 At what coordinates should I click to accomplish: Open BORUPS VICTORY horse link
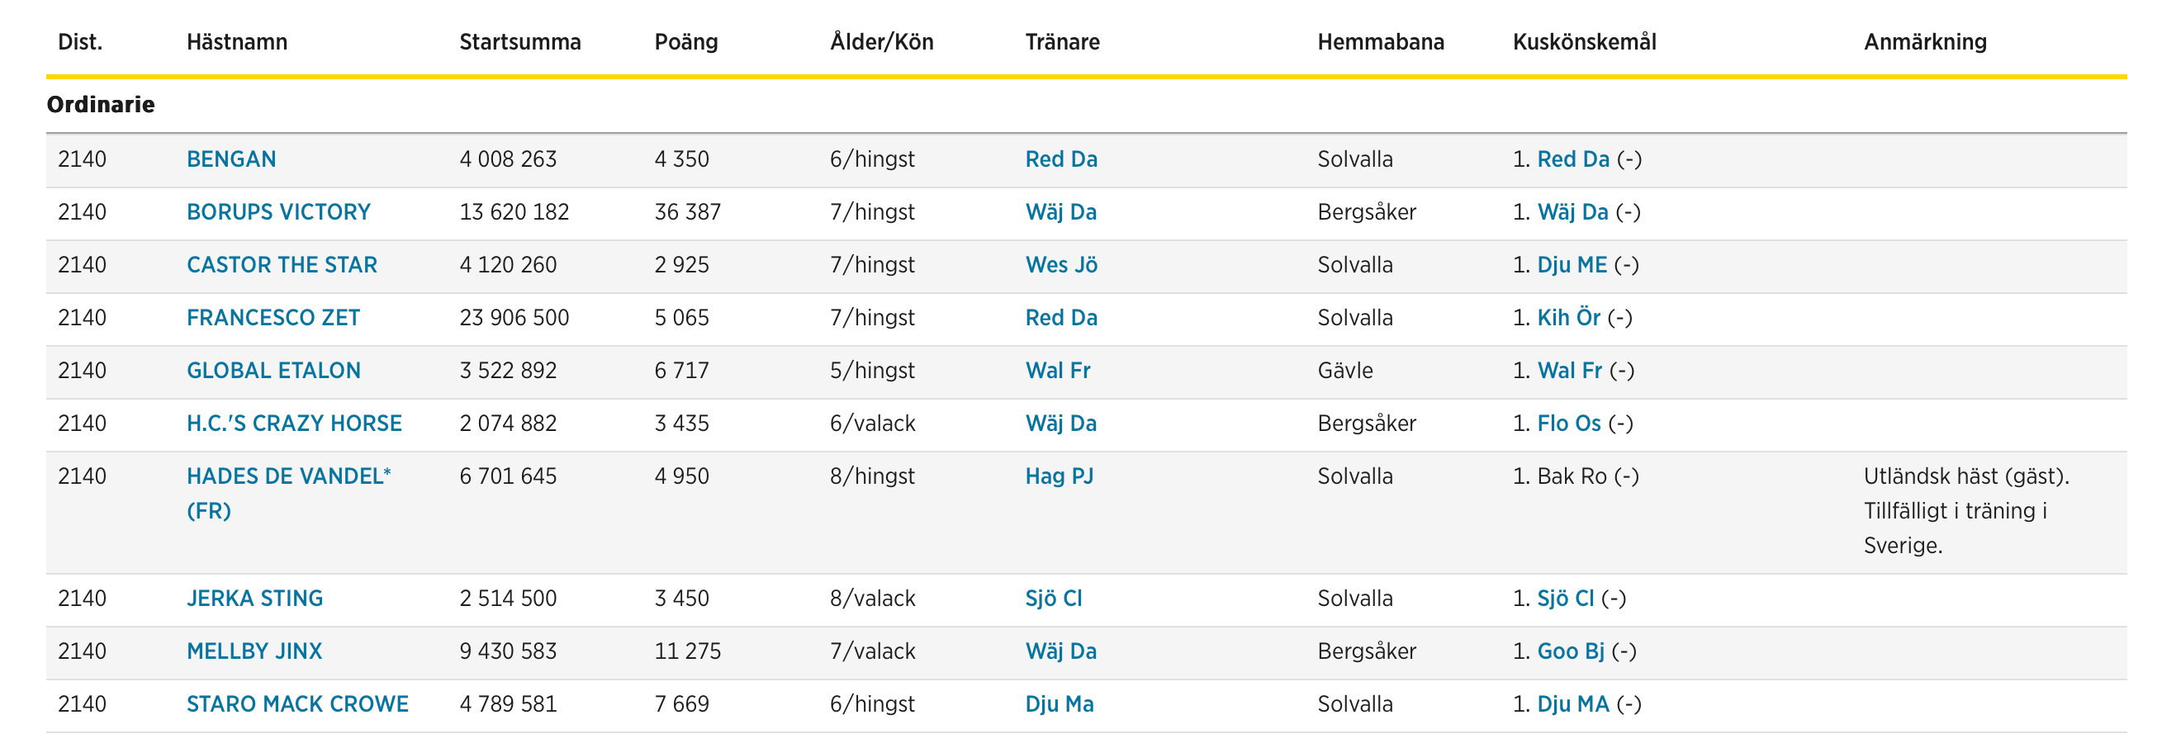[x=277, y=211]
